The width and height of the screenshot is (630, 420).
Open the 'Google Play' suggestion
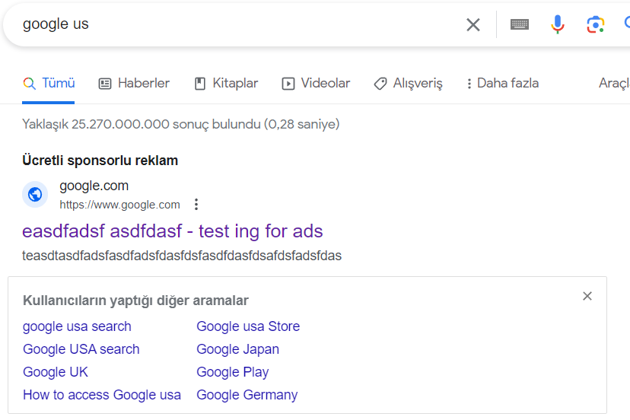click(233, 372)
